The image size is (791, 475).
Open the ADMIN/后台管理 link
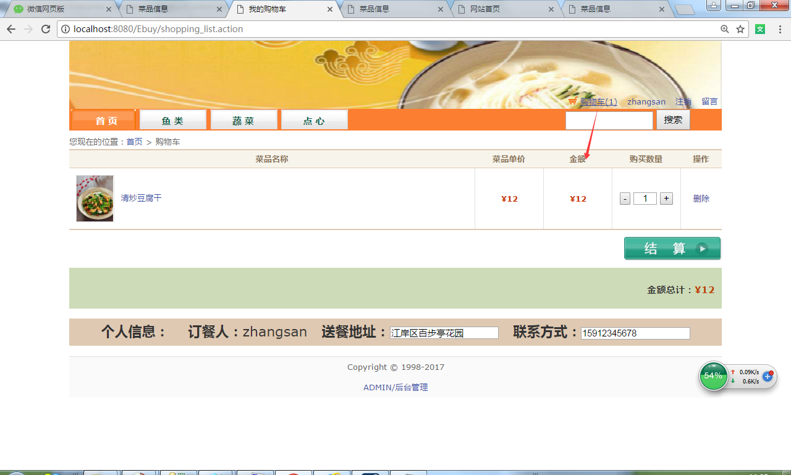[x=395, y=387]
